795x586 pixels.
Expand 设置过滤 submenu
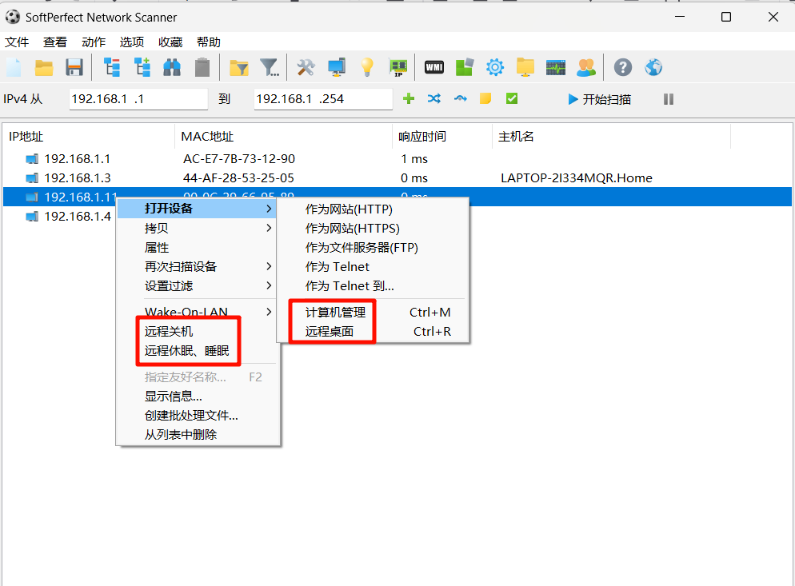click(198, 286)
